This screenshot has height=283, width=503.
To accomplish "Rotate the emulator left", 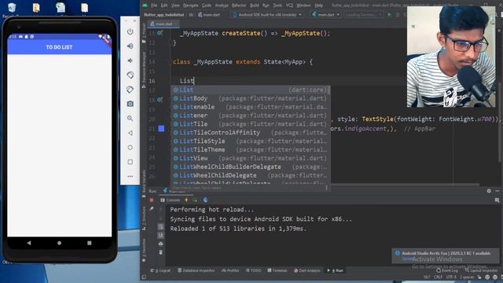I will [130, 75].
